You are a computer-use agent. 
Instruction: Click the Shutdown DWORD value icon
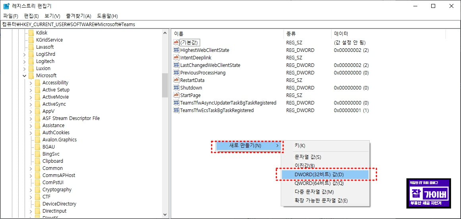(x=176, y=88)
